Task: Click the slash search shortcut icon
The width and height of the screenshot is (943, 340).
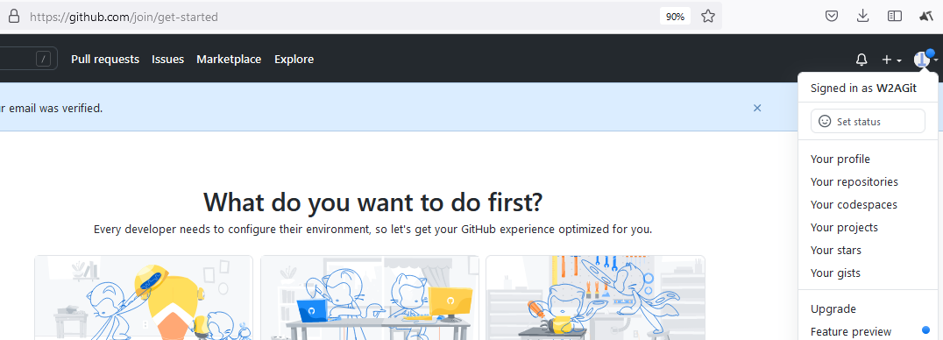Action: tap(43, 59)
